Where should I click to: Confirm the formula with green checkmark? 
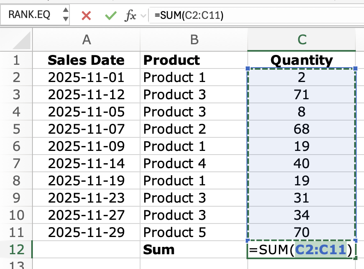[x=110, y=16]
